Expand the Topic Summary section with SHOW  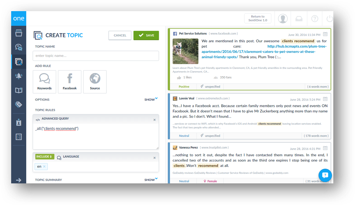point(151,180)
